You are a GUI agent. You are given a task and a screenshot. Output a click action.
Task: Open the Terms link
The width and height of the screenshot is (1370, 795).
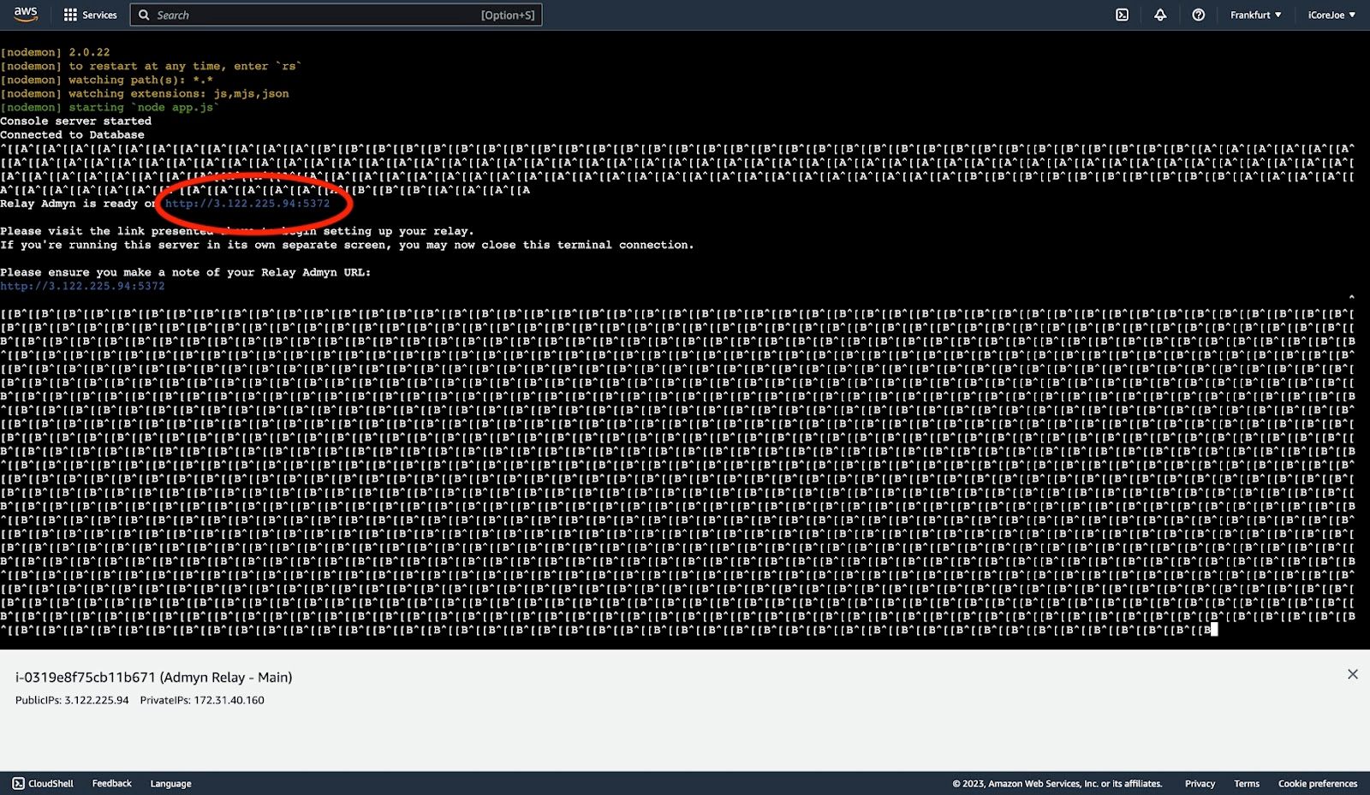click(1247, 783)
